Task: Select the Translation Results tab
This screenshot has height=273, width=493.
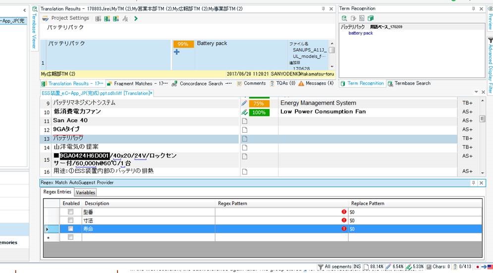Action: [72, 84]
